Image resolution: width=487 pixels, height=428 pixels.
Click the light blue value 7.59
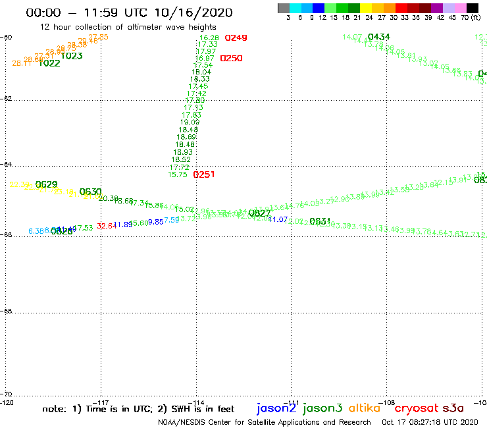coord(172,220)
